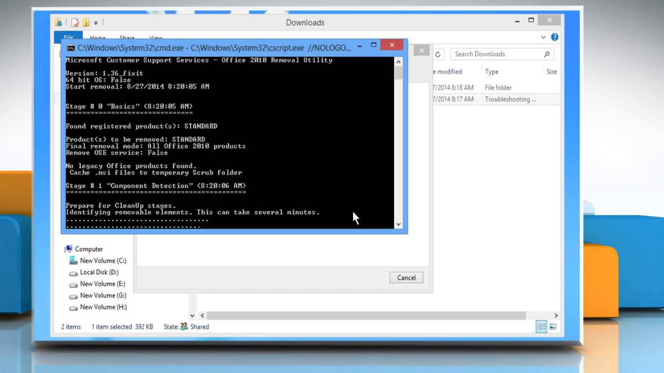Screen dimensions: 664x373
Task: Open Explorer Help with the question mark icon
Action: tap(555, 37)
